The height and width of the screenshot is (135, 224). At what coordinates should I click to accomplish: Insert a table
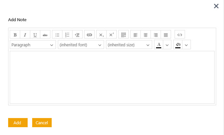(x=124, y=35)
